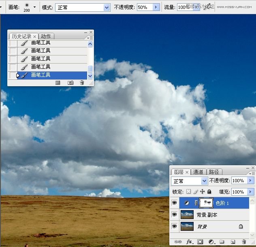
Task: Create new snapshot with camera icon
Action: click(70, 83)
